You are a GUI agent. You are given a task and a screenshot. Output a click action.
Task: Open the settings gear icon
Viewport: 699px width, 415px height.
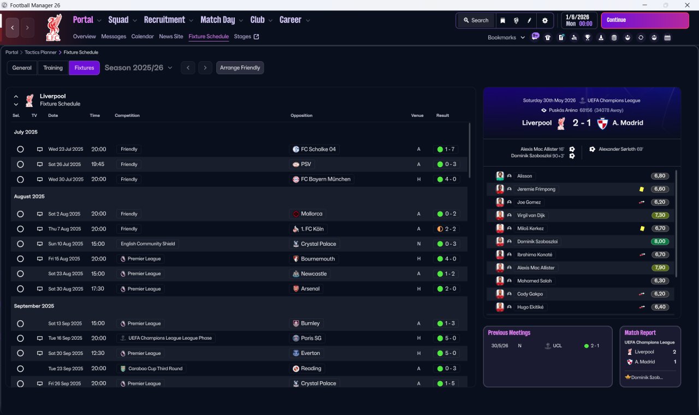pos(544,20)
